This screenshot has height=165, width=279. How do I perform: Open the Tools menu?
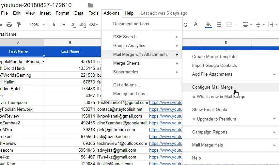94,13
